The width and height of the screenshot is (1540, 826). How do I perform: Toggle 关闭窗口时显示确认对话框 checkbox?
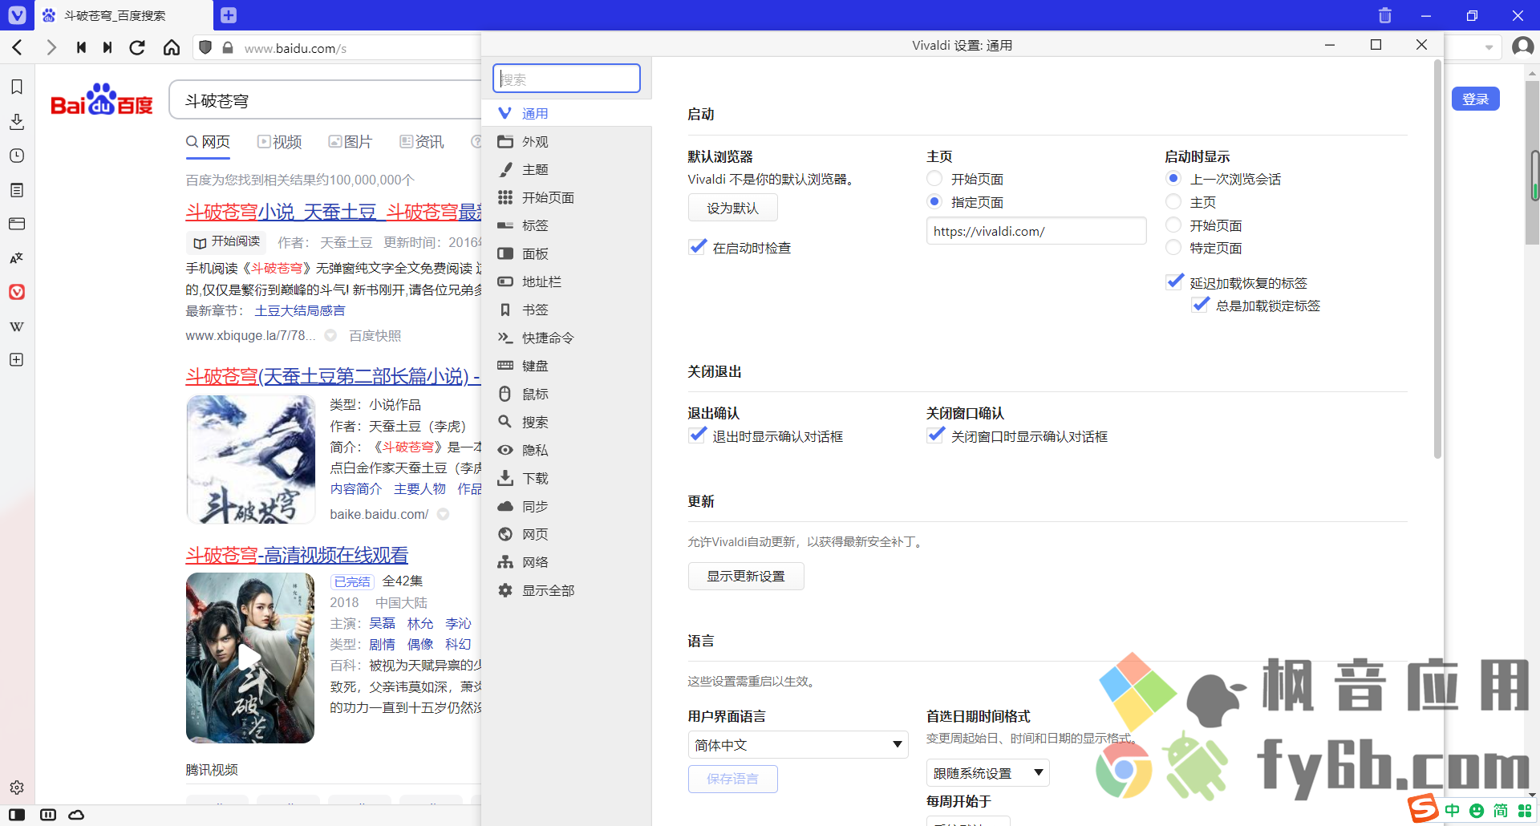936,435
